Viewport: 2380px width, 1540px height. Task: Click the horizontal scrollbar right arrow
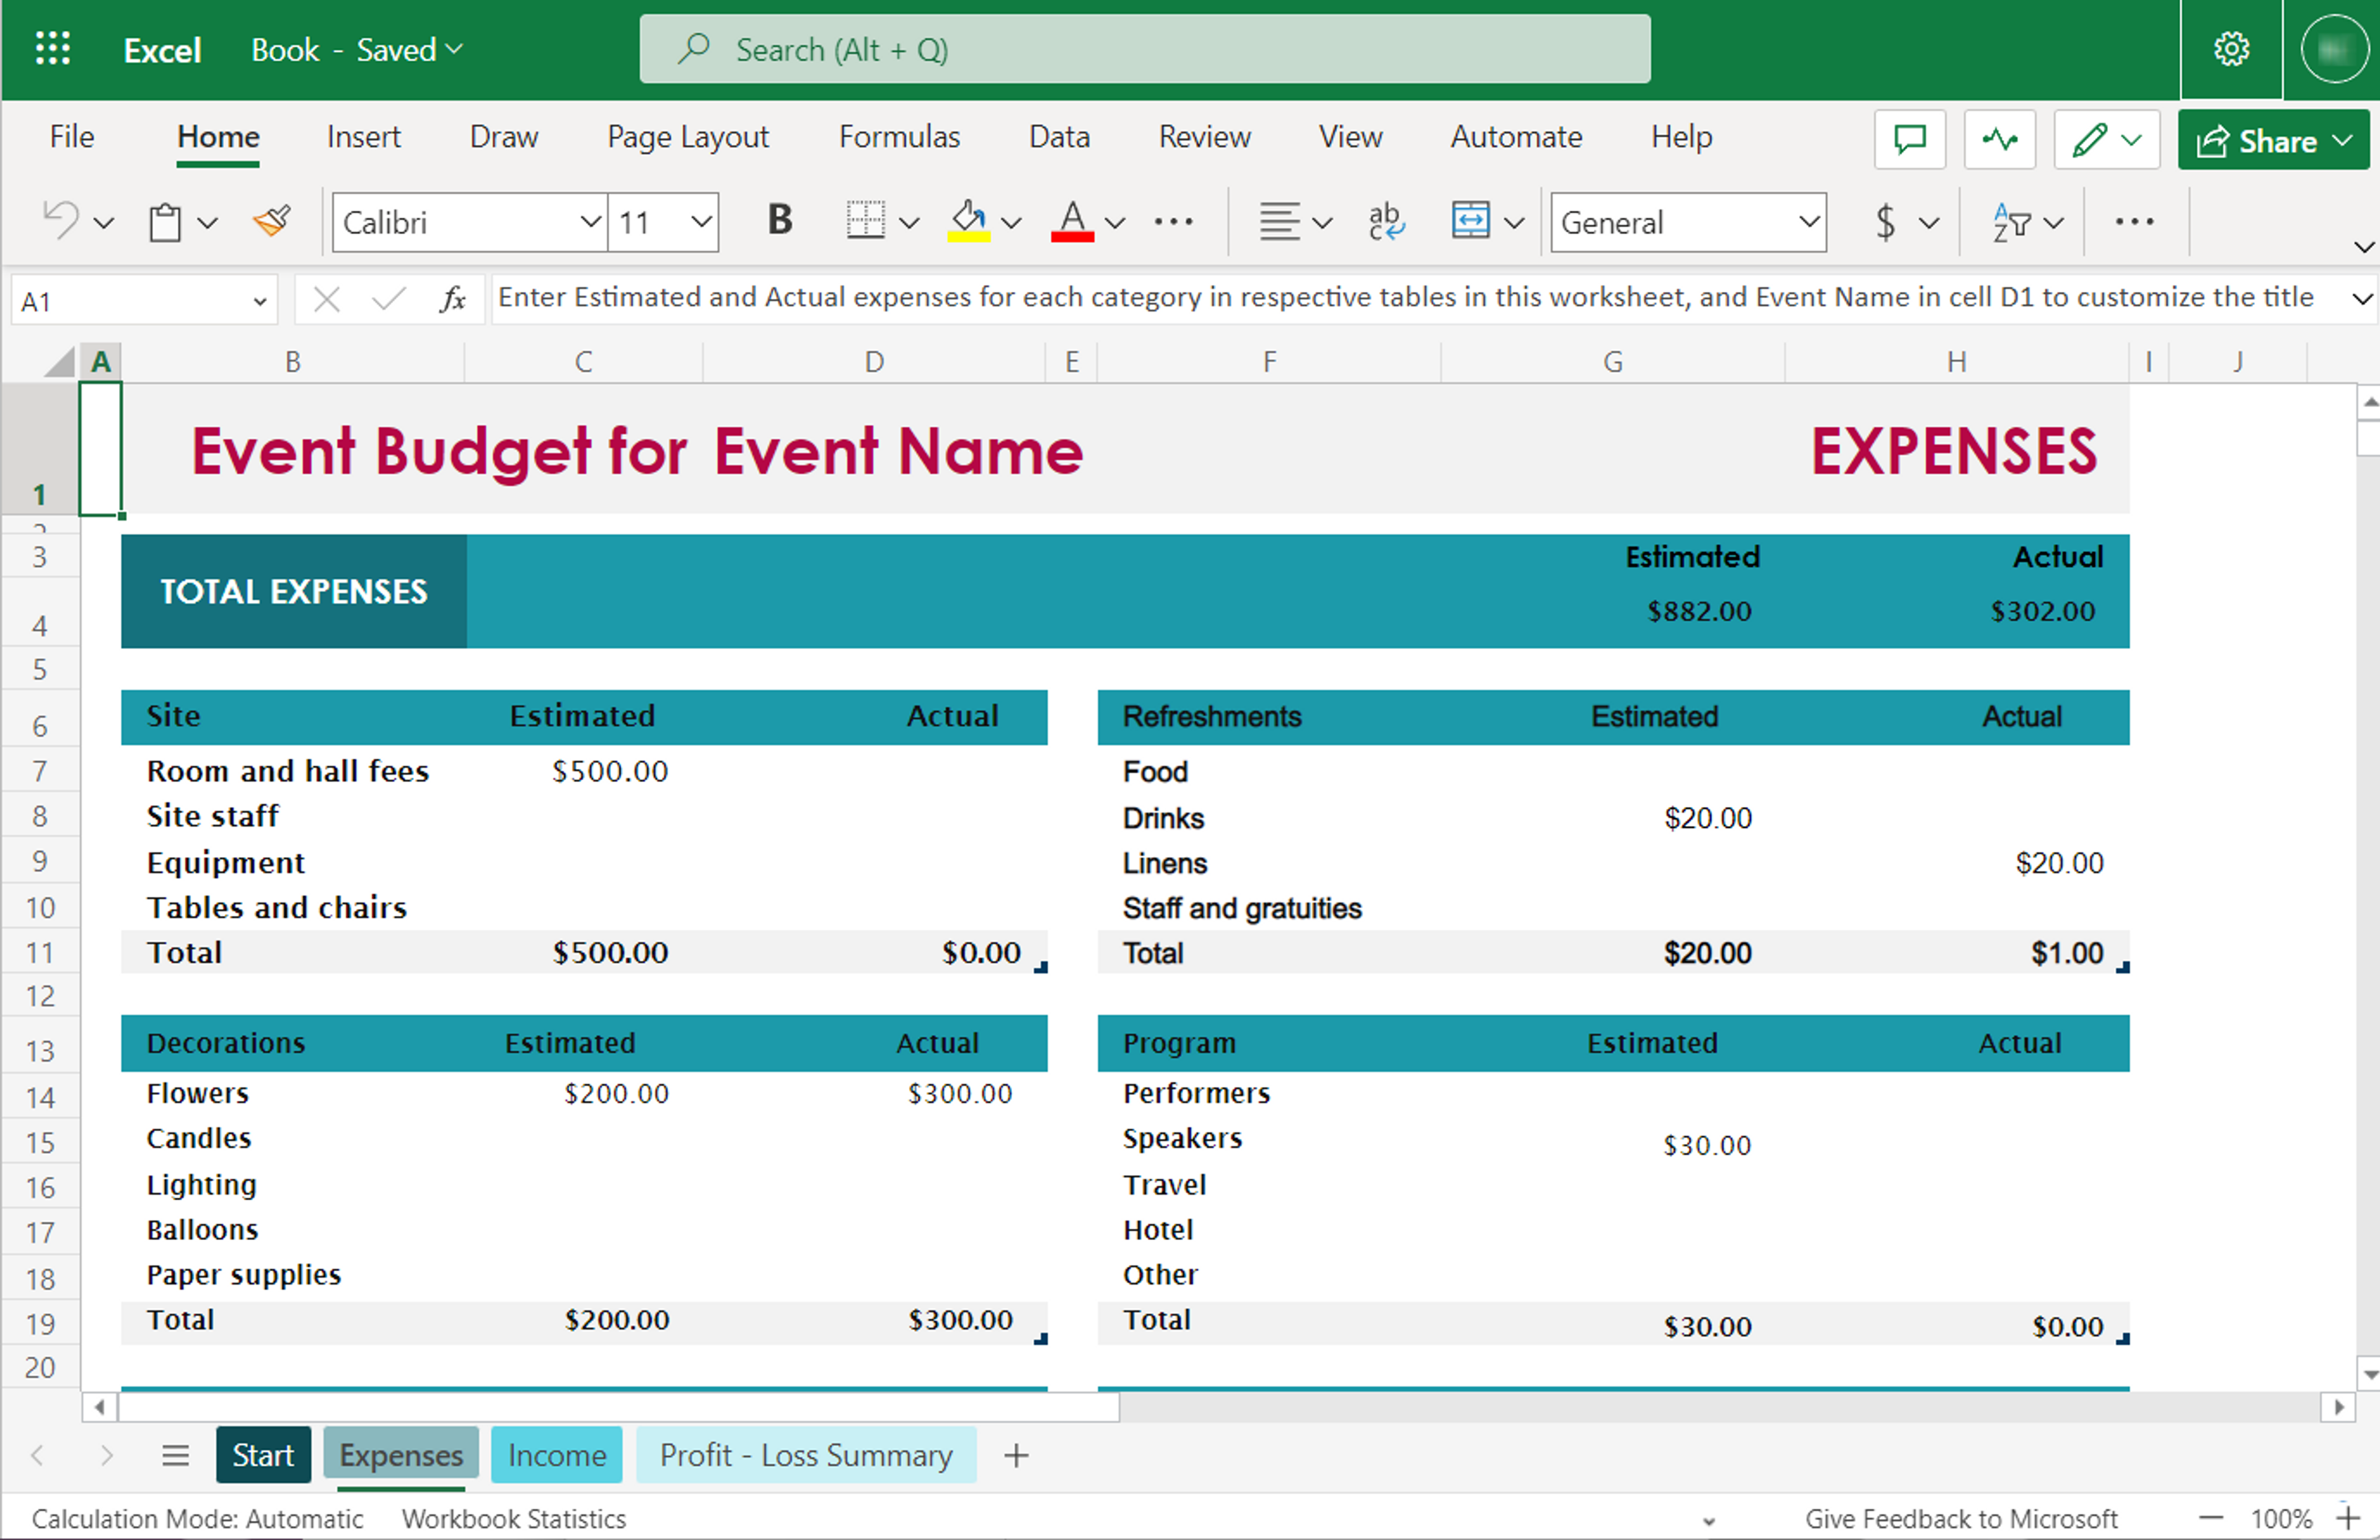2338,1407
